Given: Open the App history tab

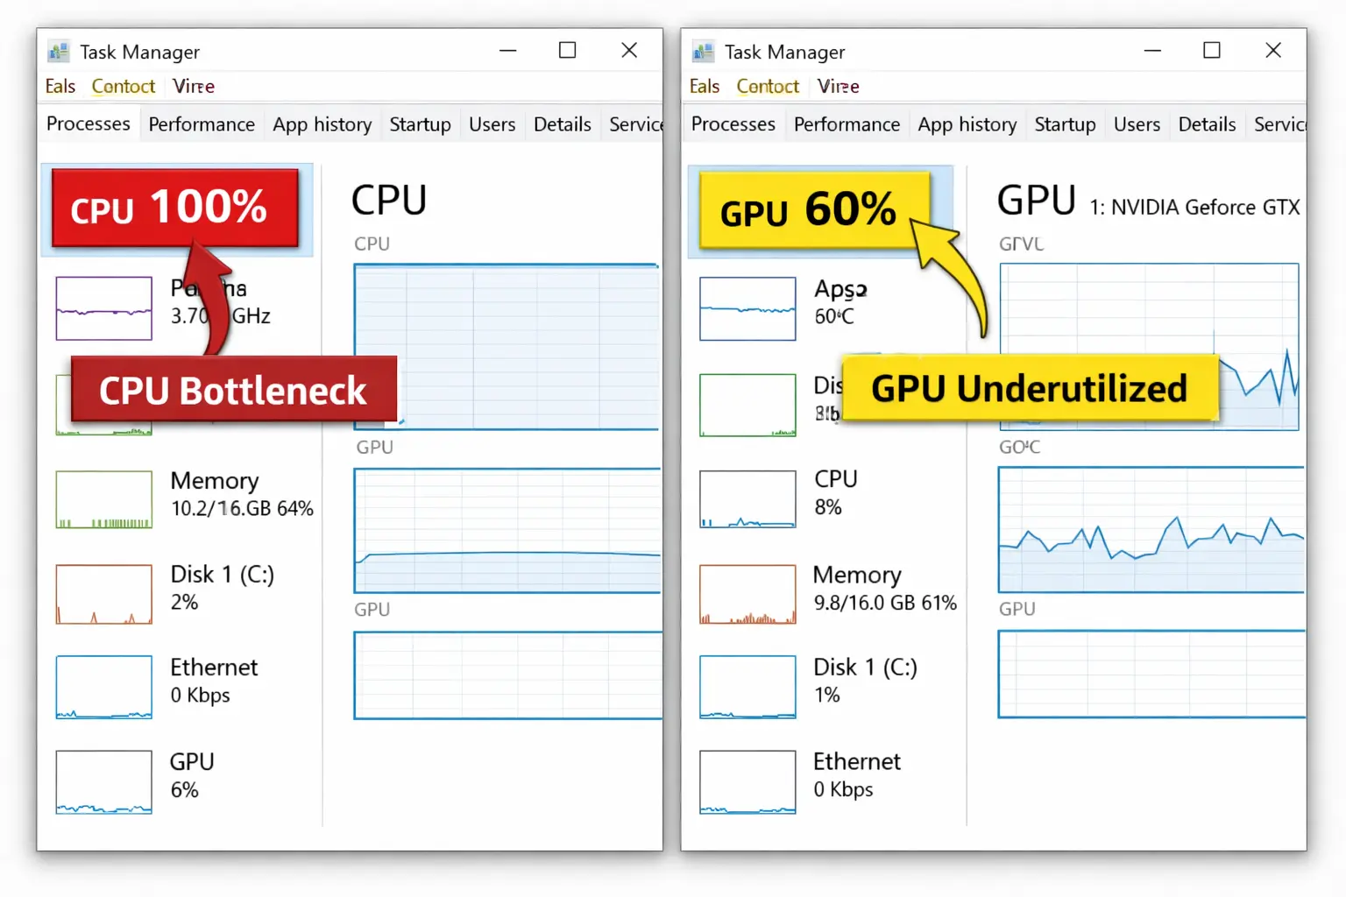Looking at the screenshot, I should pos(322,124).
